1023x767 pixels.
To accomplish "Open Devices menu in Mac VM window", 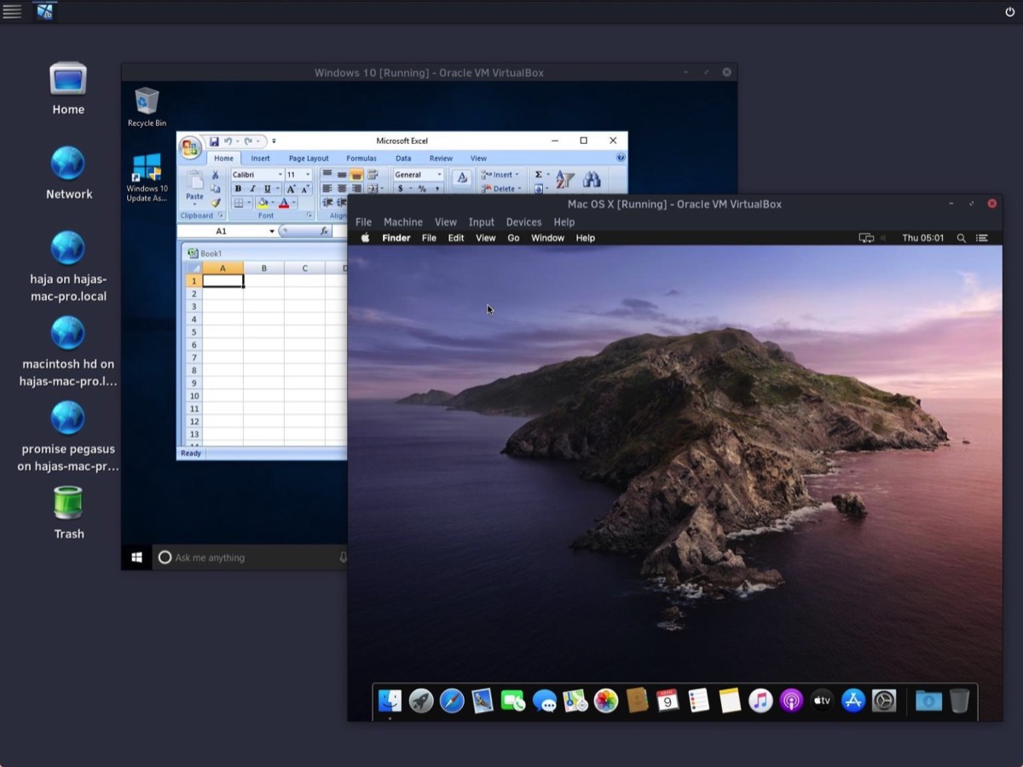I will tap(523, 222).
